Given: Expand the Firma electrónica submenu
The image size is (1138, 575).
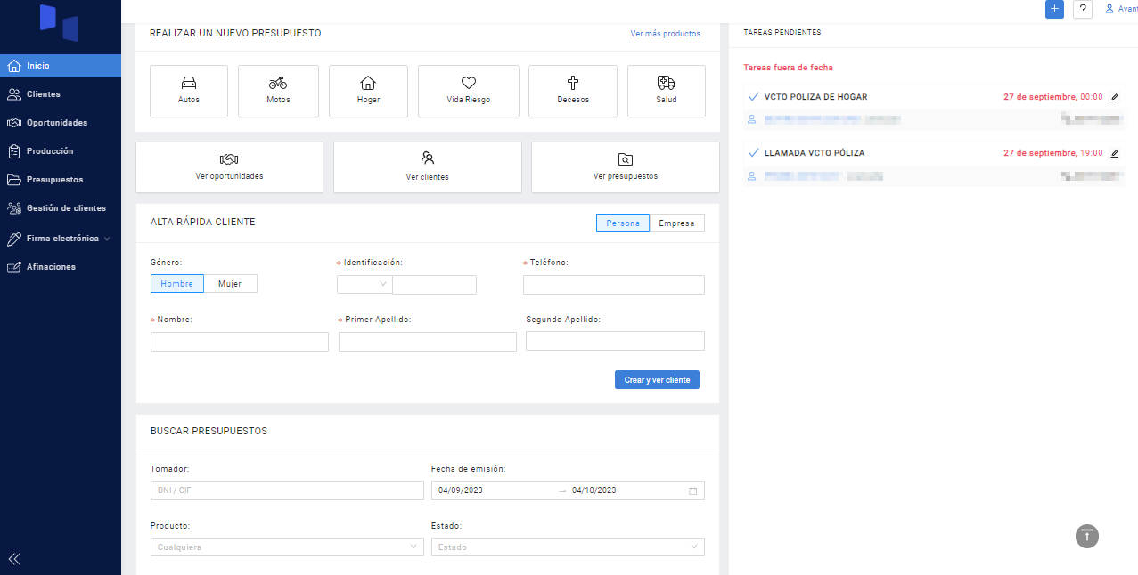Looking at the screenshot, I should [61, 239].
